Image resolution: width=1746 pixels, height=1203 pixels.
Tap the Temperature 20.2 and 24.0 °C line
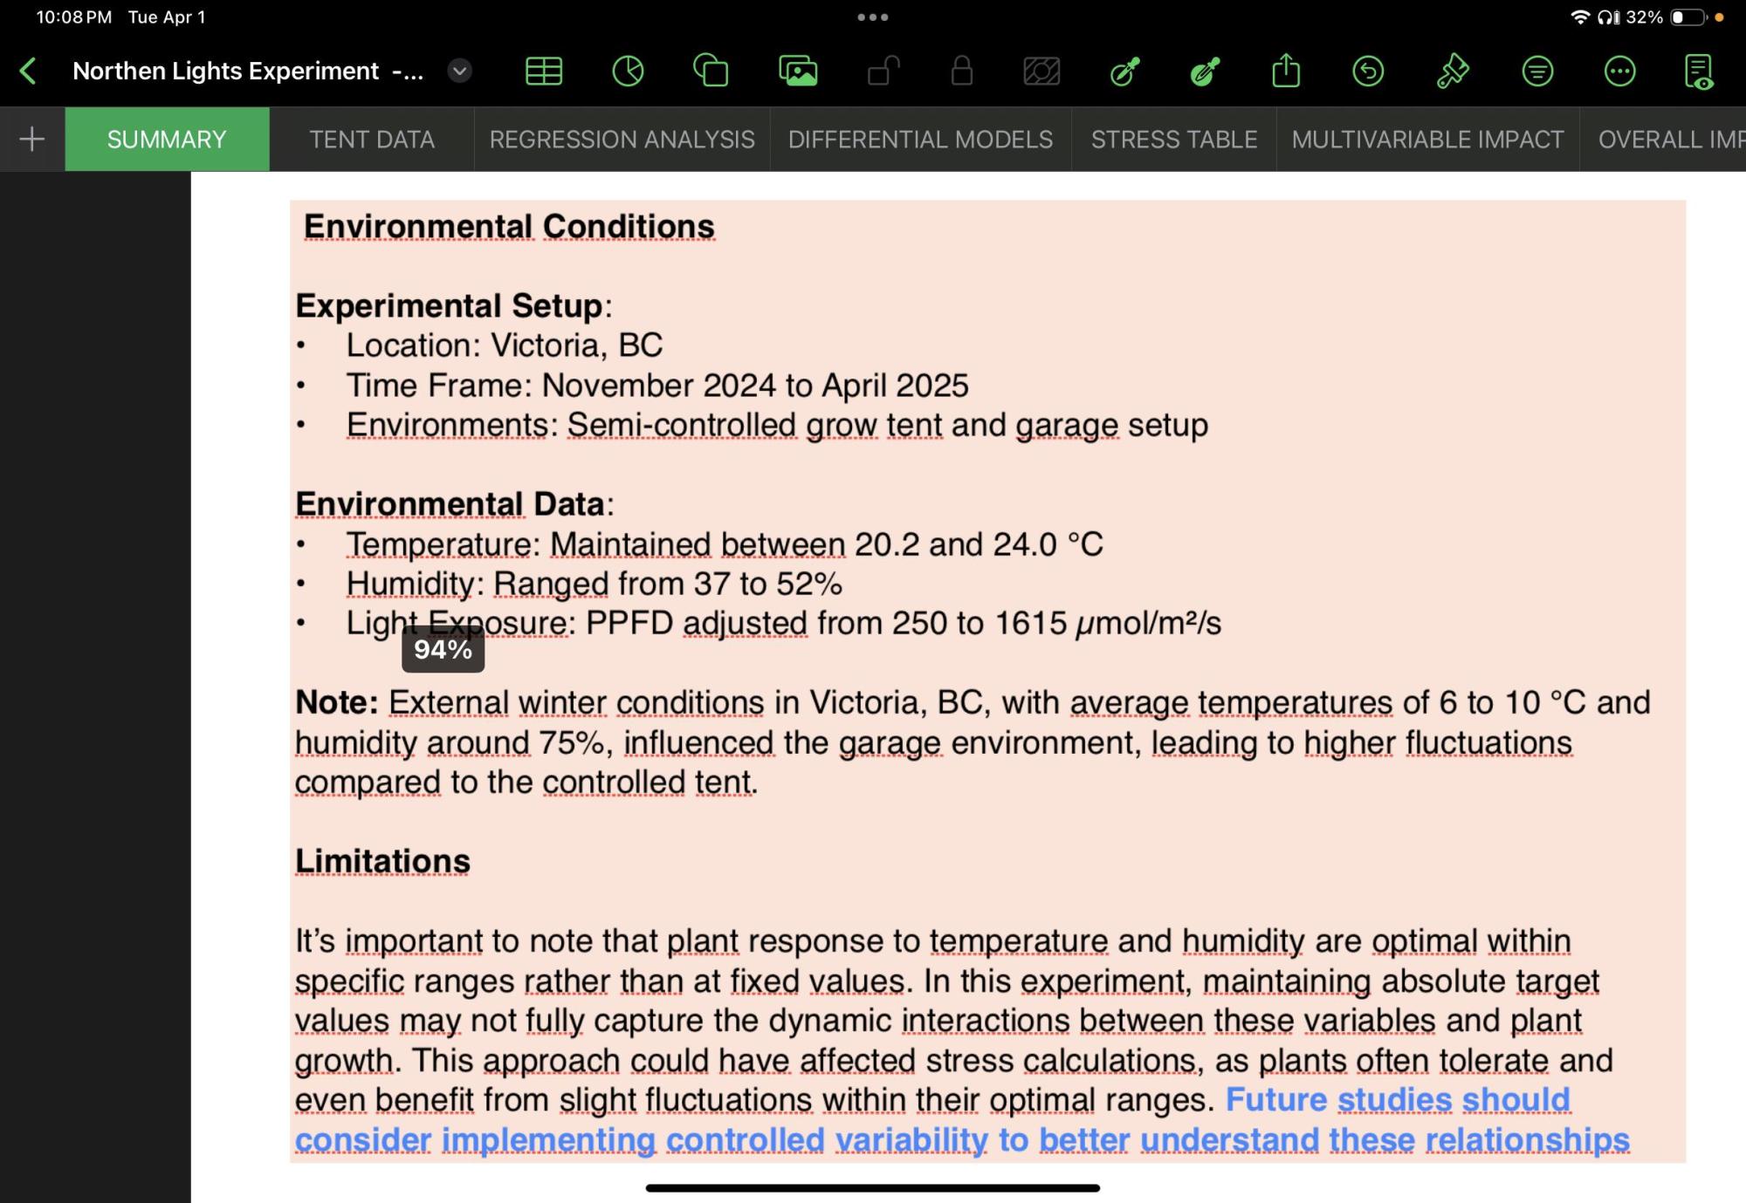click(725, 544)
